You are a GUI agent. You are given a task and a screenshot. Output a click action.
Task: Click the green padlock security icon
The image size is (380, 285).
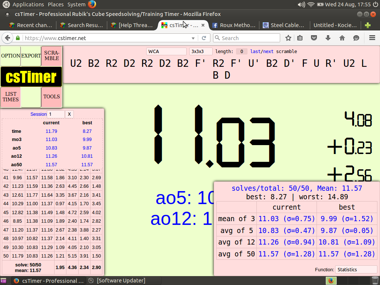[x=18, y=38]
